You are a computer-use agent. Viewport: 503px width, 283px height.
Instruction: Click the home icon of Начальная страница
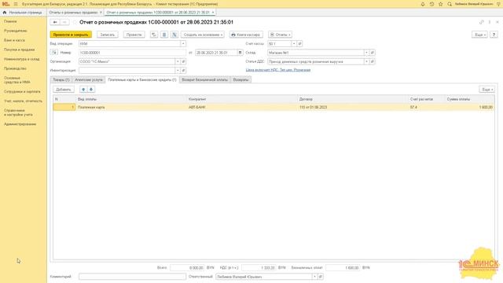tap(5, 13)
